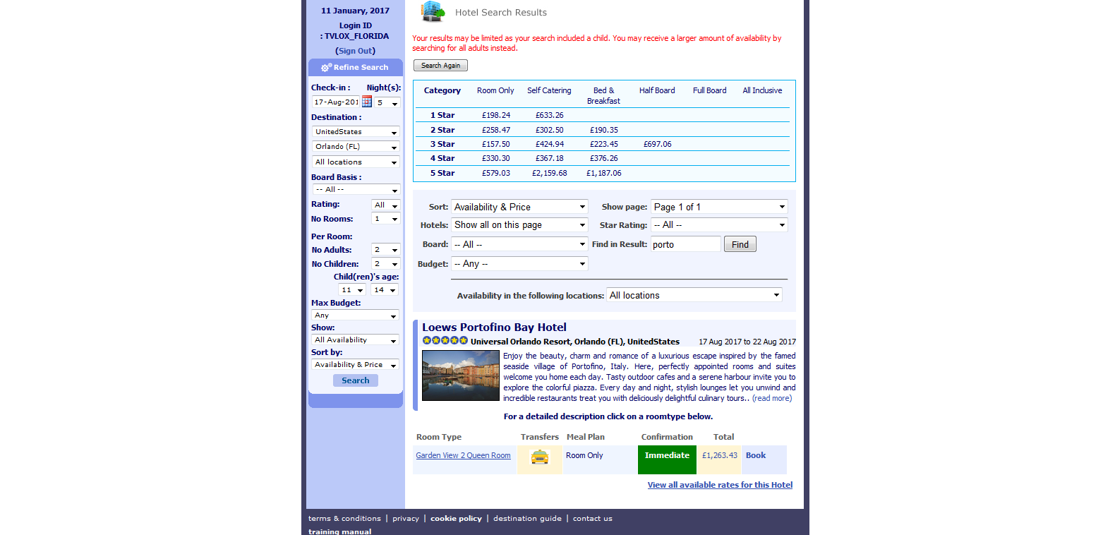Open the Show page dropdown
The height and width of the screenshot is (535, 1103).
(719, 207)
